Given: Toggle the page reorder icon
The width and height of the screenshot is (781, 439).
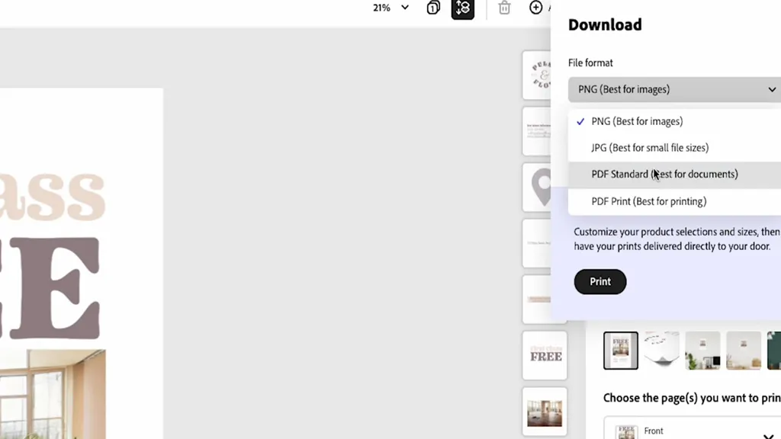Looking at the screenshot, I should pyautogui.click(x=463, y=8).
